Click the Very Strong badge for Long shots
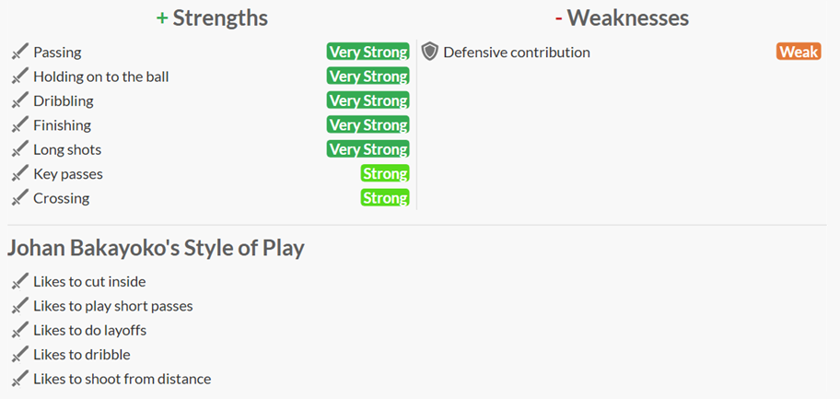The height and width of the screenshot is (399, 840). click(367, 149)
